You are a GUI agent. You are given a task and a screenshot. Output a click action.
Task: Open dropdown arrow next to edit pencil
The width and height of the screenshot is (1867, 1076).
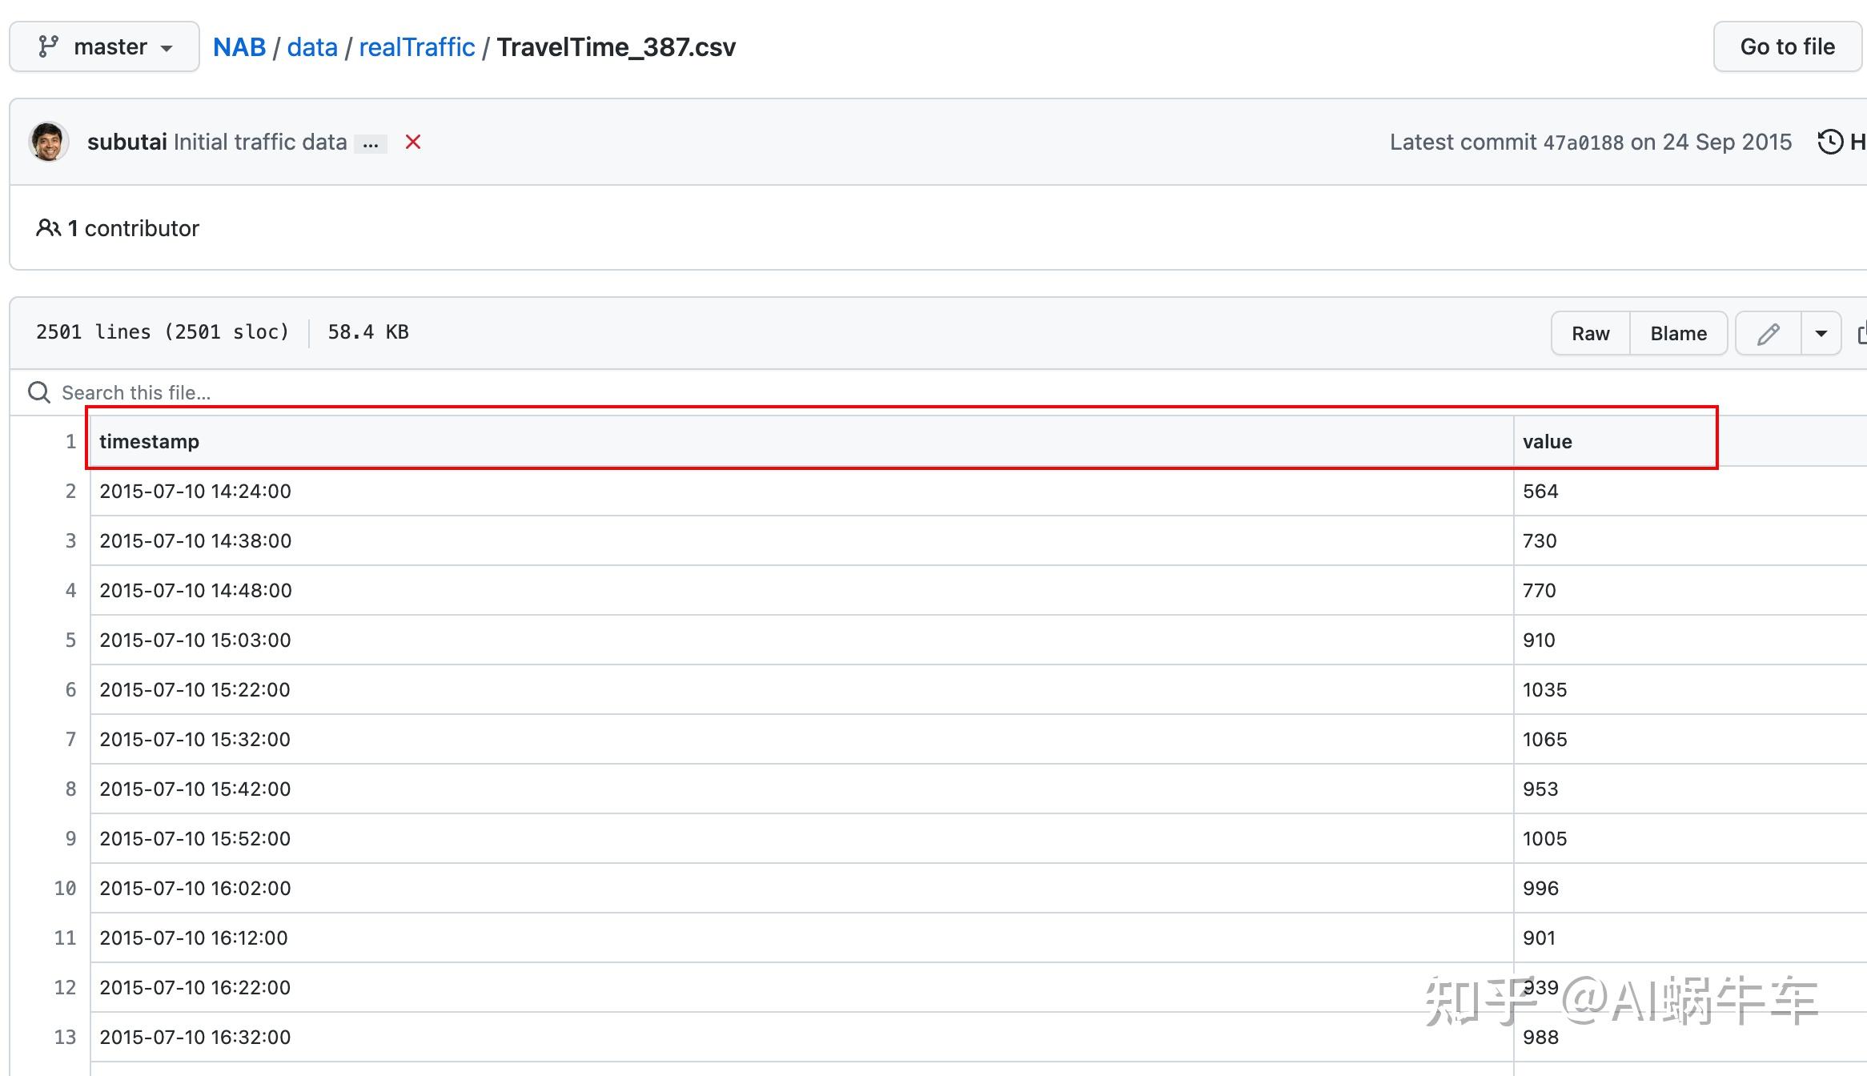click(1821, 333)
